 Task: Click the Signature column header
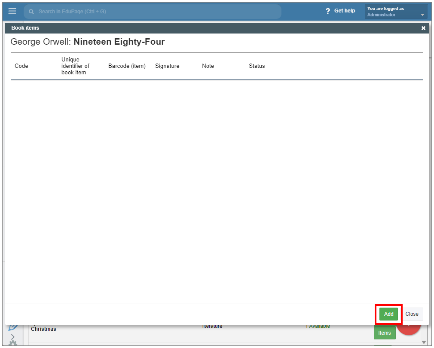[167, 66]
